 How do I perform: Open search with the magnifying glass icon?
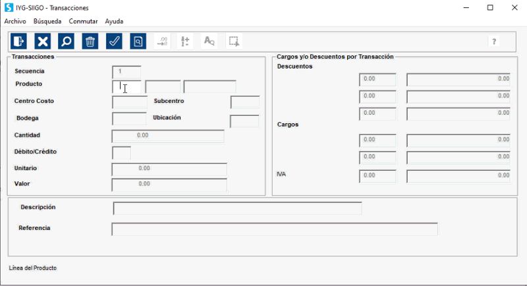click(x=67, y=42)
